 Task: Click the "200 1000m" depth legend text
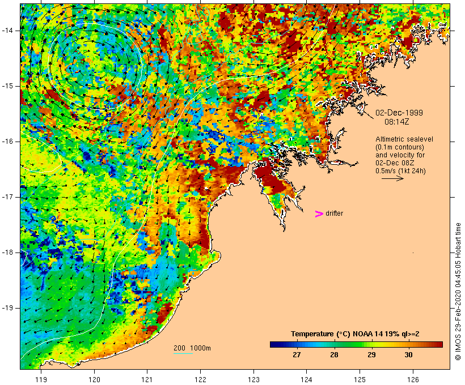pos(192,348)
